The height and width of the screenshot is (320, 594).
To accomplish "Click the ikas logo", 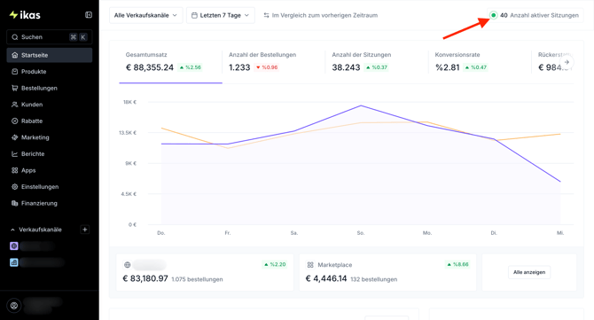I will [x=25, y=15].
